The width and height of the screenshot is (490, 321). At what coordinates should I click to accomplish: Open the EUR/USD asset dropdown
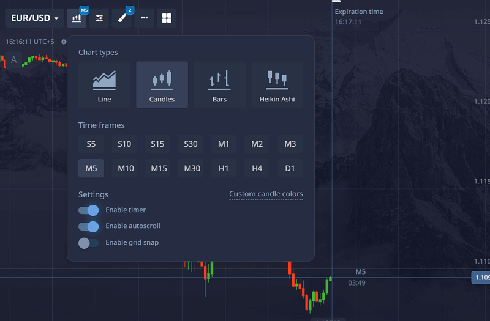click(34, 18)
